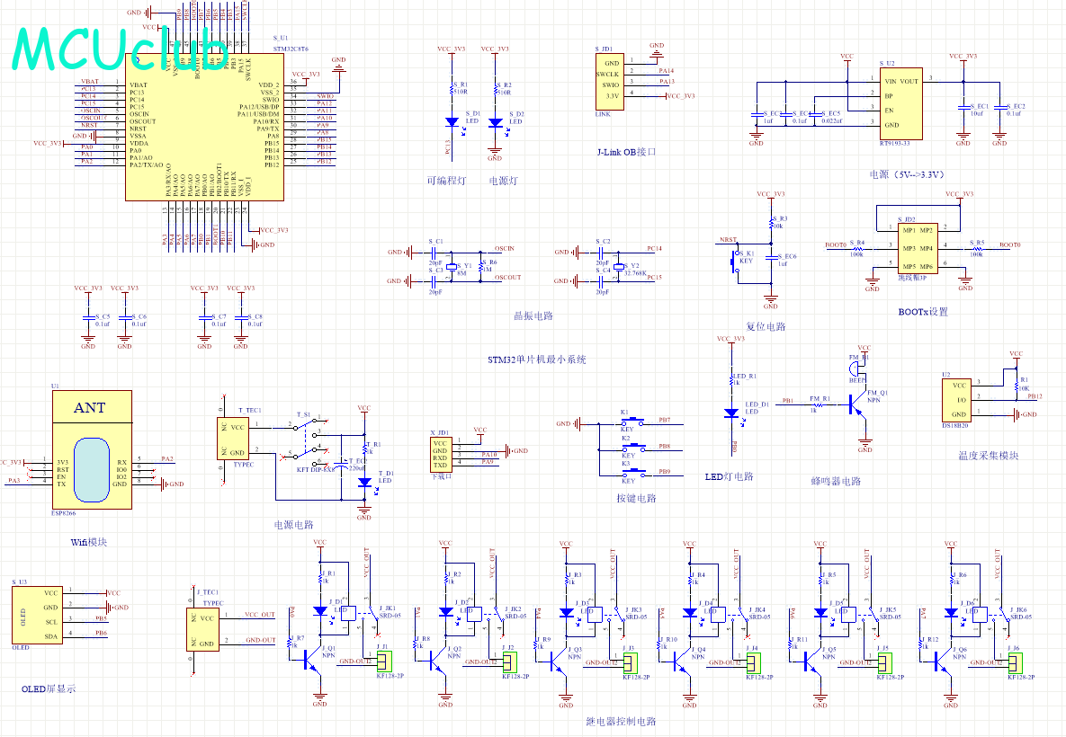
Task: Click the RT9193-33 voltage regulator S_U2
Action: (900, 102)
